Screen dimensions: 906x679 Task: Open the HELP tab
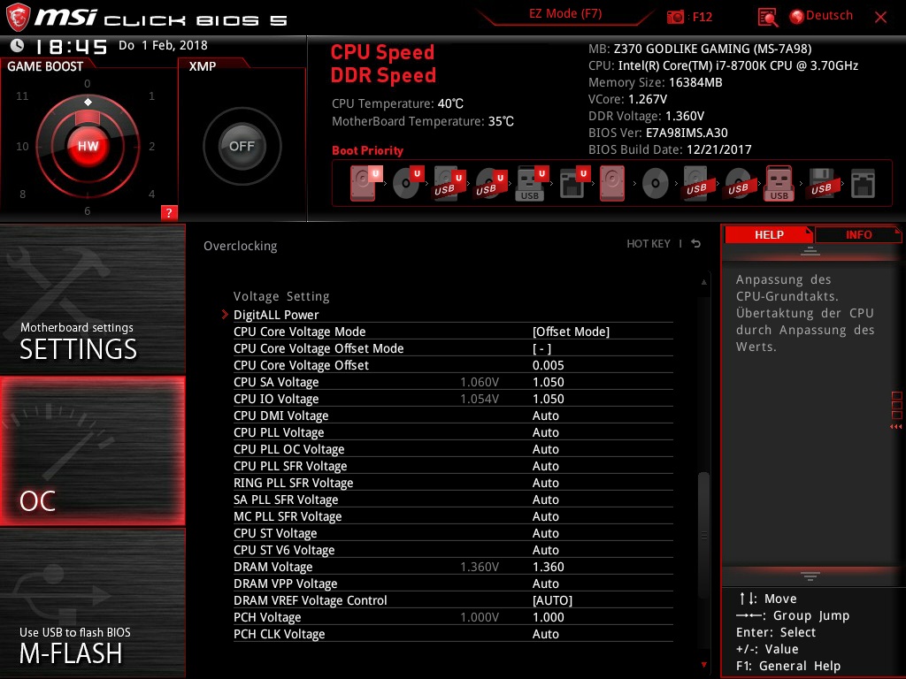[x=769, y=234]
